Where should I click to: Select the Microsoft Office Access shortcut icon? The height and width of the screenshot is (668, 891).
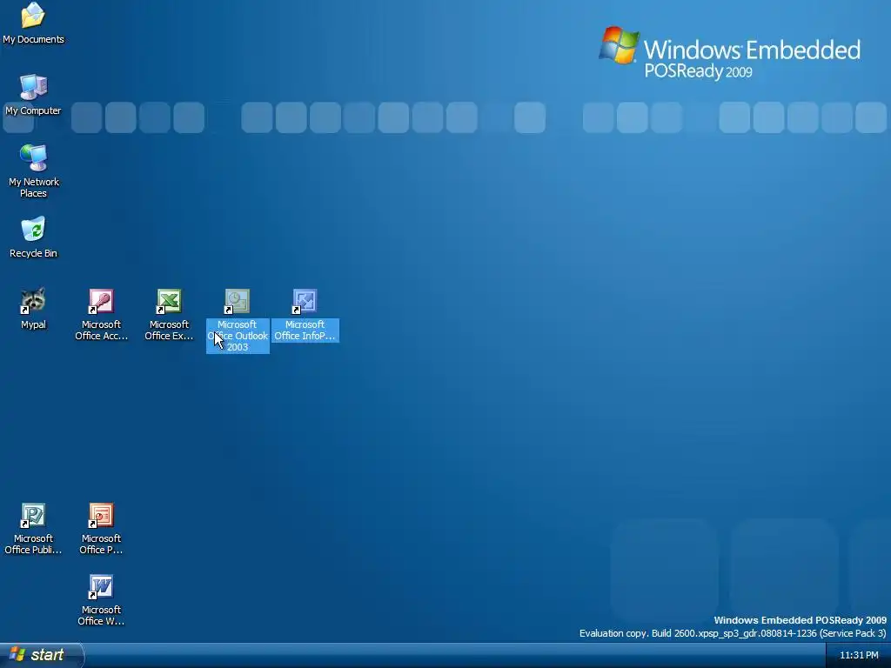(101, 301)
